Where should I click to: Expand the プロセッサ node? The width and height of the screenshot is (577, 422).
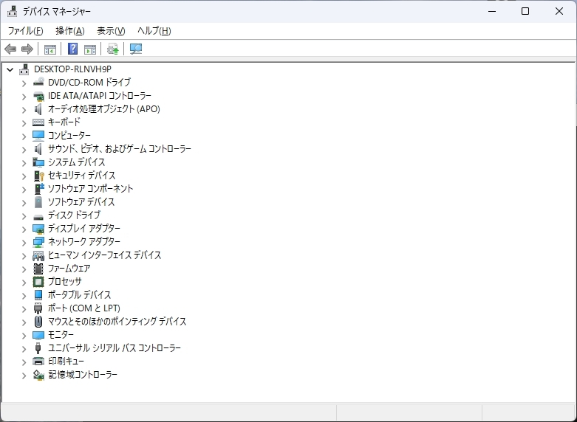click(24, 283)
